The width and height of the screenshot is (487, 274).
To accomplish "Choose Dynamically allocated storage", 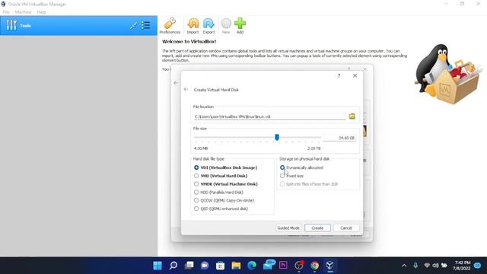I will click(301, 167).
